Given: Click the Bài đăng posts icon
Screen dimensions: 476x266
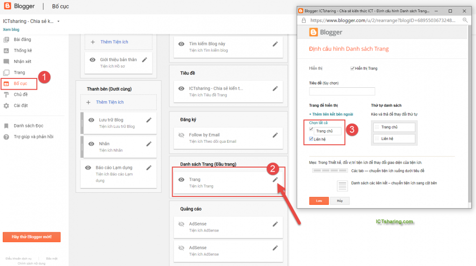Looking at the screenshot, I should click(6, 40).
